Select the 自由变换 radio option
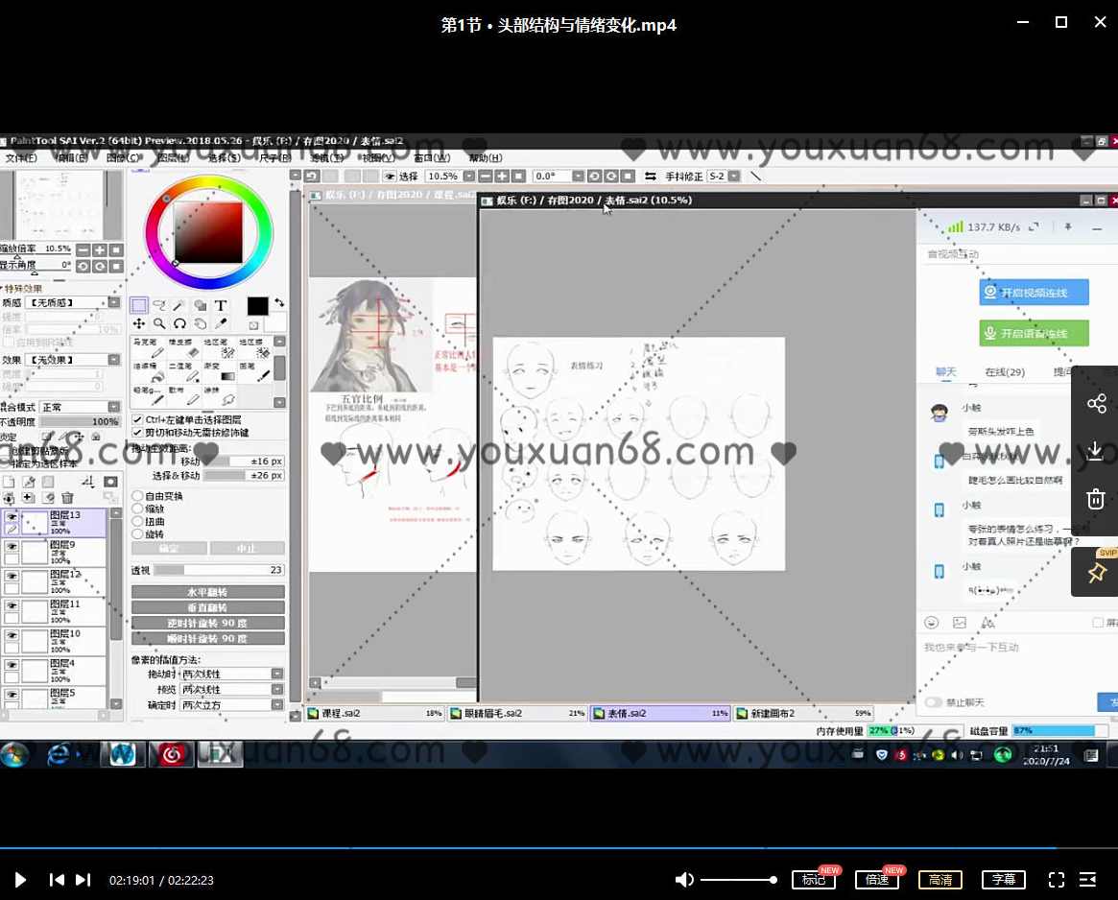Image resolution: width=1118 pixels, height=900 pixels. pos(137,496)
